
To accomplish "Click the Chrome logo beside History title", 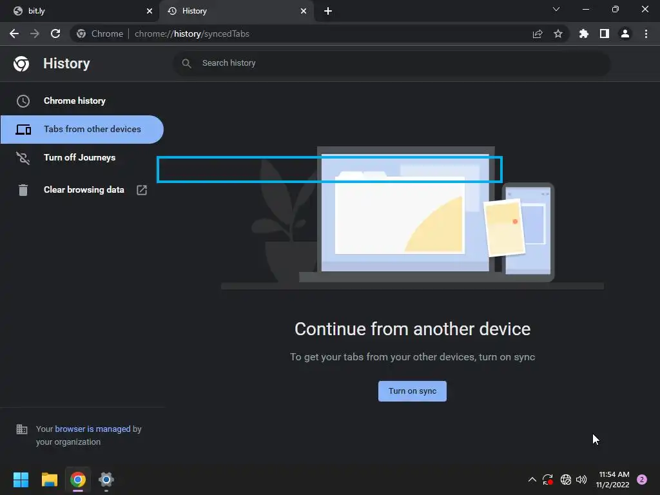I will click(x=21, y=64).
